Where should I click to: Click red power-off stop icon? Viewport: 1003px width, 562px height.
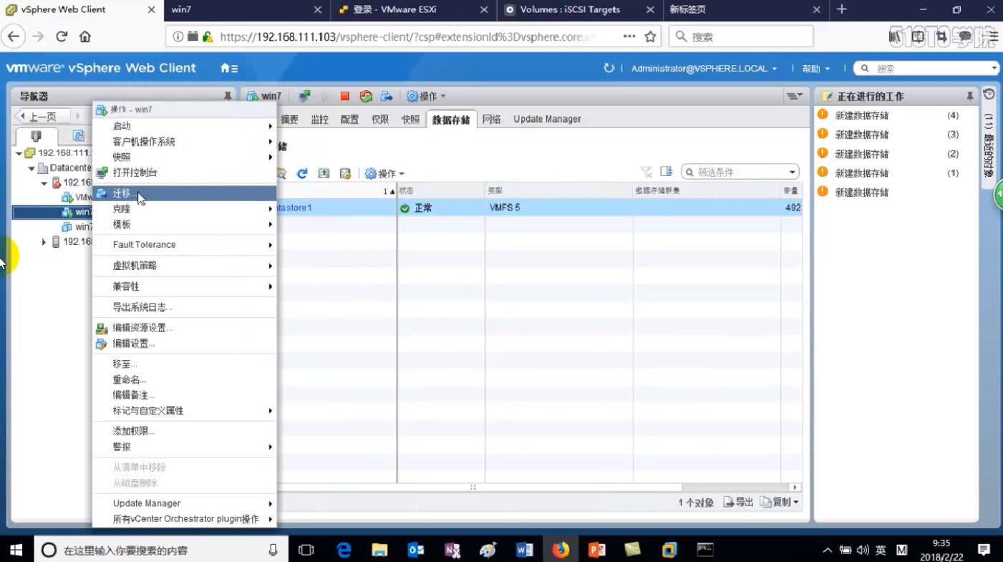344,96
